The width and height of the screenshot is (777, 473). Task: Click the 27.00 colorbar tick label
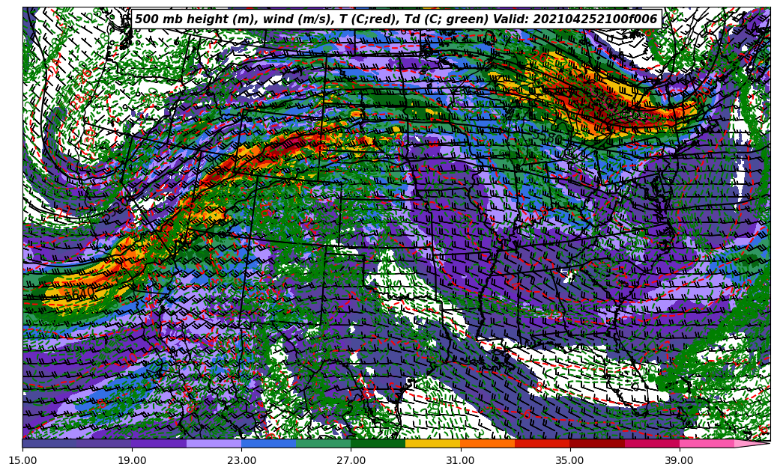point(351,460)
